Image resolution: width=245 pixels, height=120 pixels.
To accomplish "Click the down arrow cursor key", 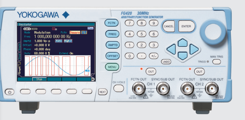I will pyautogui.click(x=183, y=56).
